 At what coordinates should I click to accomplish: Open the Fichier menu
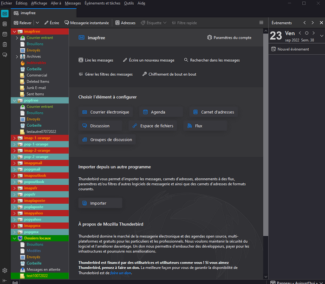pos(6,3)
